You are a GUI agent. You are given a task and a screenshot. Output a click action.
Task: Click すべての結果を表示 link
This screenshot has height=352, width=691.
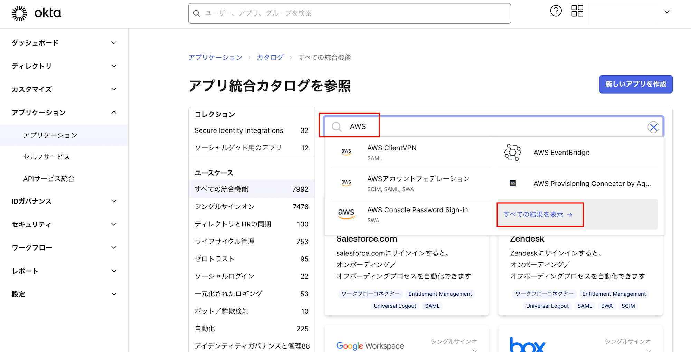click(x=538, y=214)
